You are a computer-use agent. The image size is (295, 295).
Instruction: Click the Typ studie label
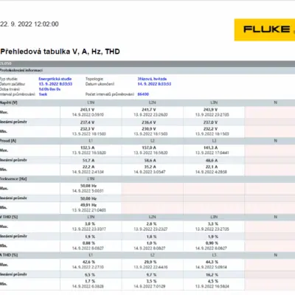coord(9,79)
